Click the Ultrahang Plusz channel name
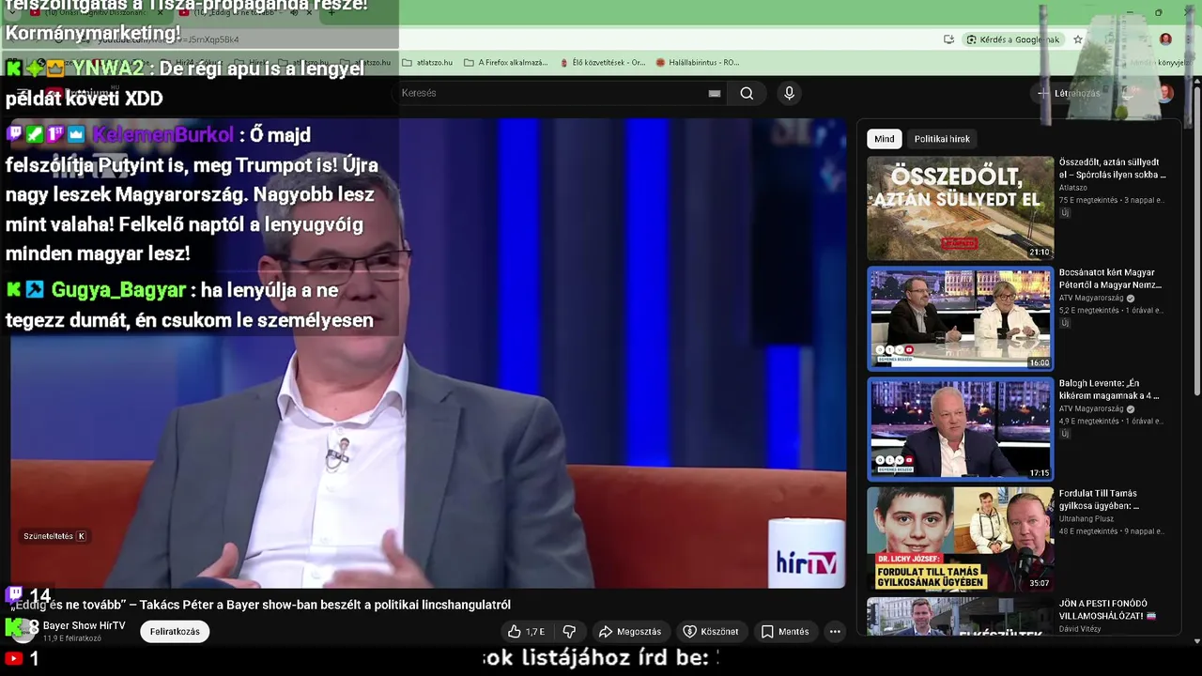The width and height of the screenshot is (1202, 676). (1087, 518)
